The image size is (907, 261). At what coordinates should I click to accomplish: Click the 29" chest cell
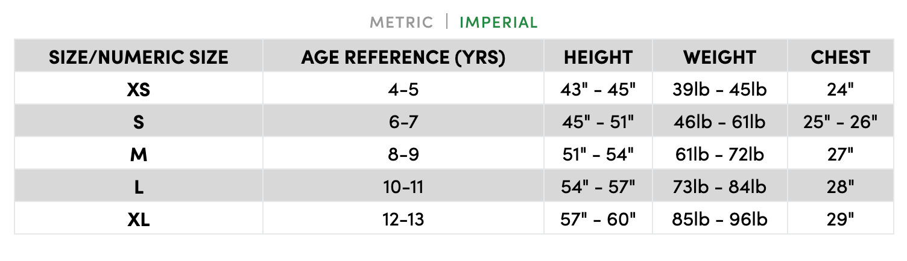click(x=840, y=220)
